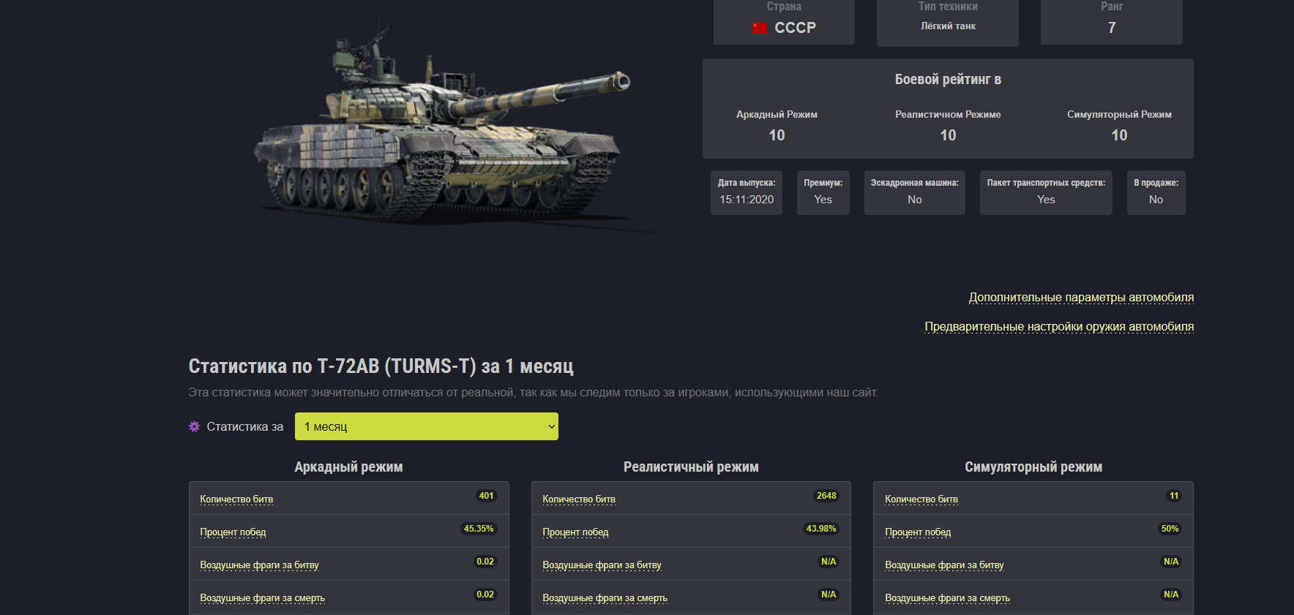Click Воздушные фраги за смерть in Аркадный режим
This screenshot has height=615, width=1294.
click(x=262, y=598)
